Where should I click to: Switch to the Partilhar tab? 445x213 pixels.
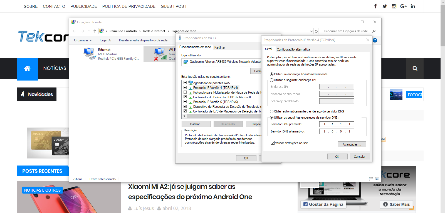pyautogui.click(x=220, y=47)
